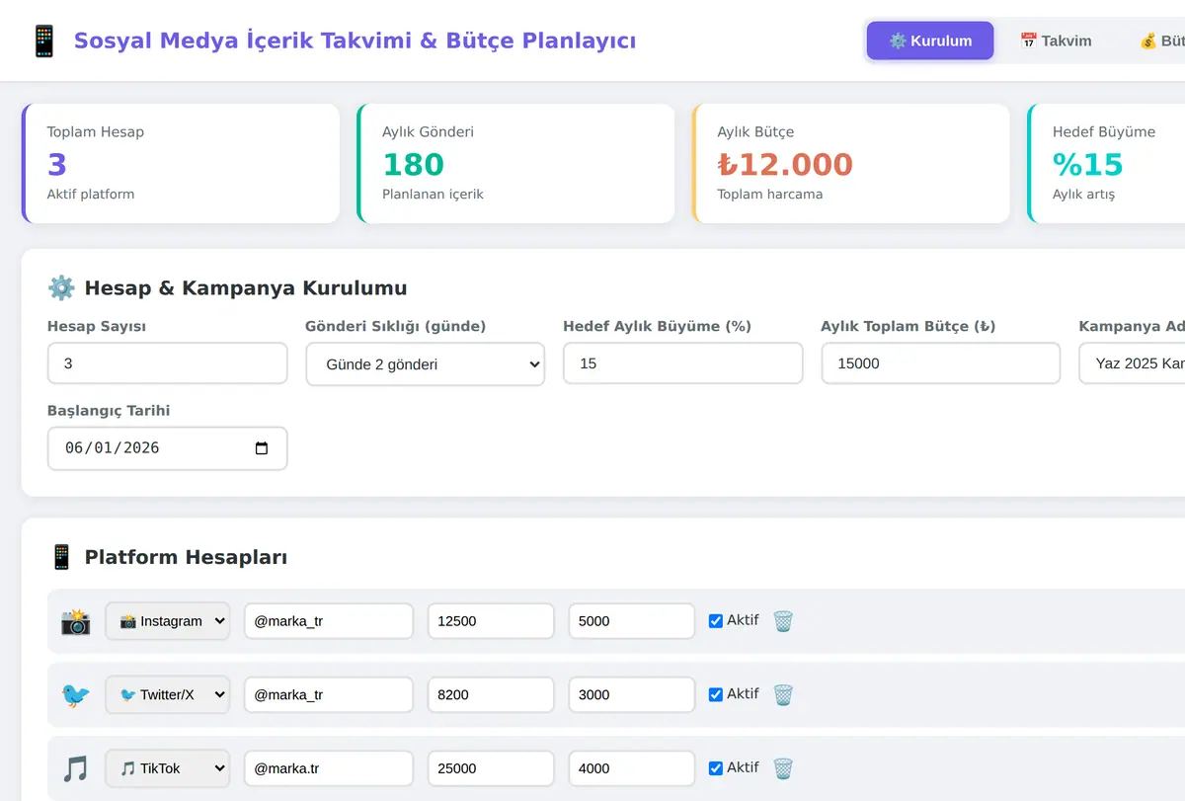1185x801 pixels.
Task: Click the Hedef Aylık Büyüme input field
Action: point(683,363)
